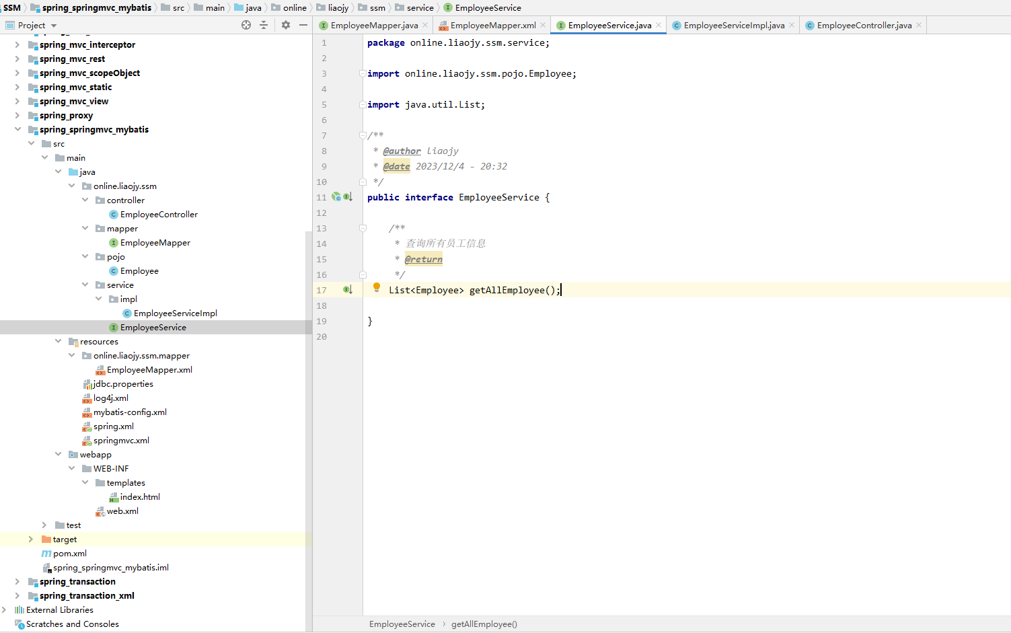This screenshot has height=633, width=1011.
Task: Click the online breadcrumb in navigation bar
Action: 295,7
